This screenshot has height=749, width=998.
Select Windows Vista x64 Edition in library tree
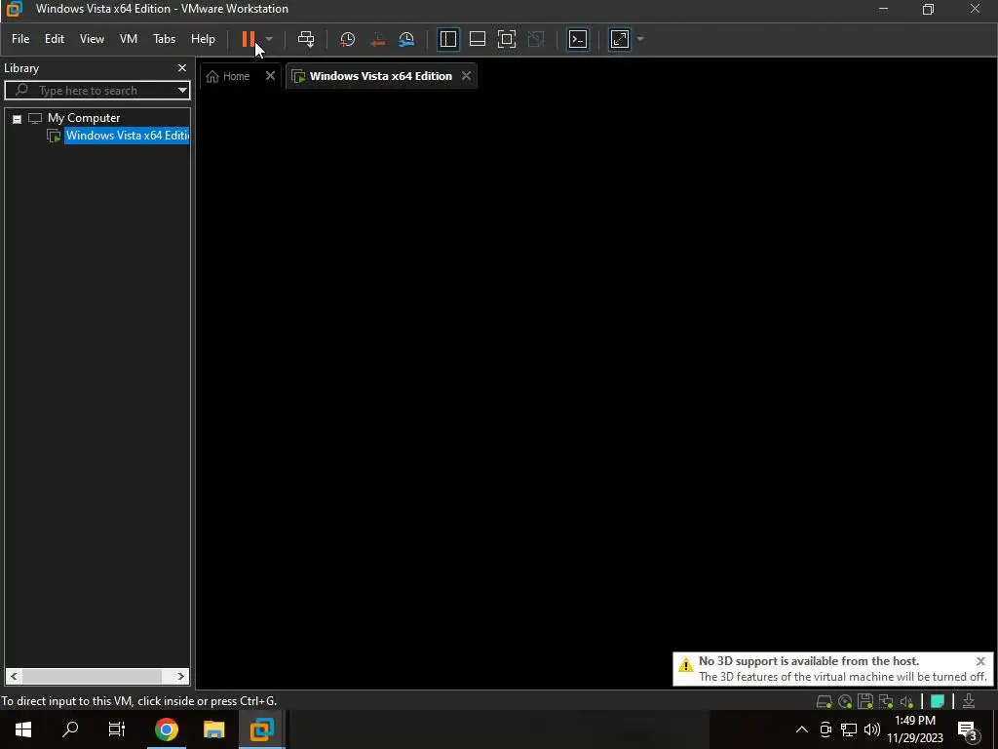pos(127,136)
